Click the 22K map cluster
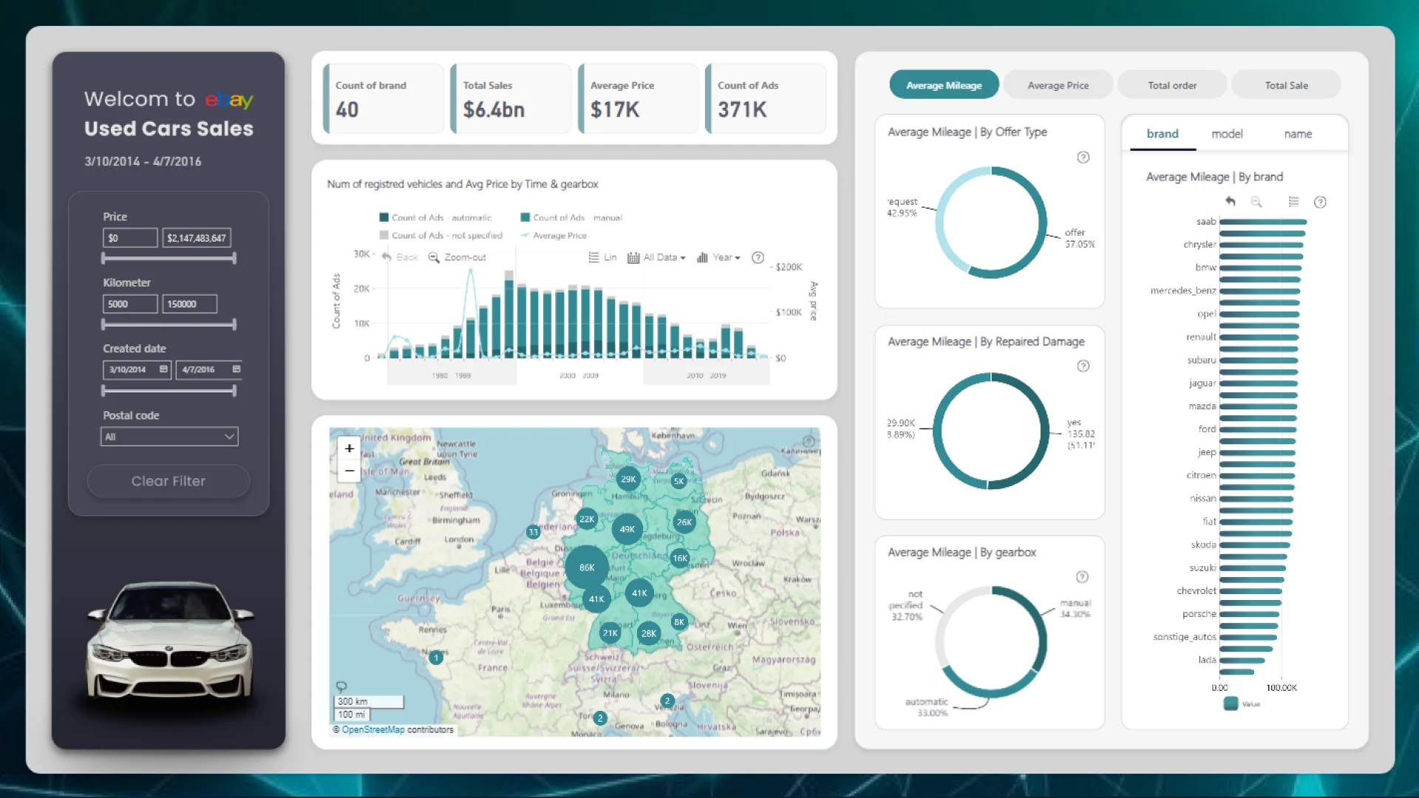The width and height of the screenshot is (1419, 798). 587,519
